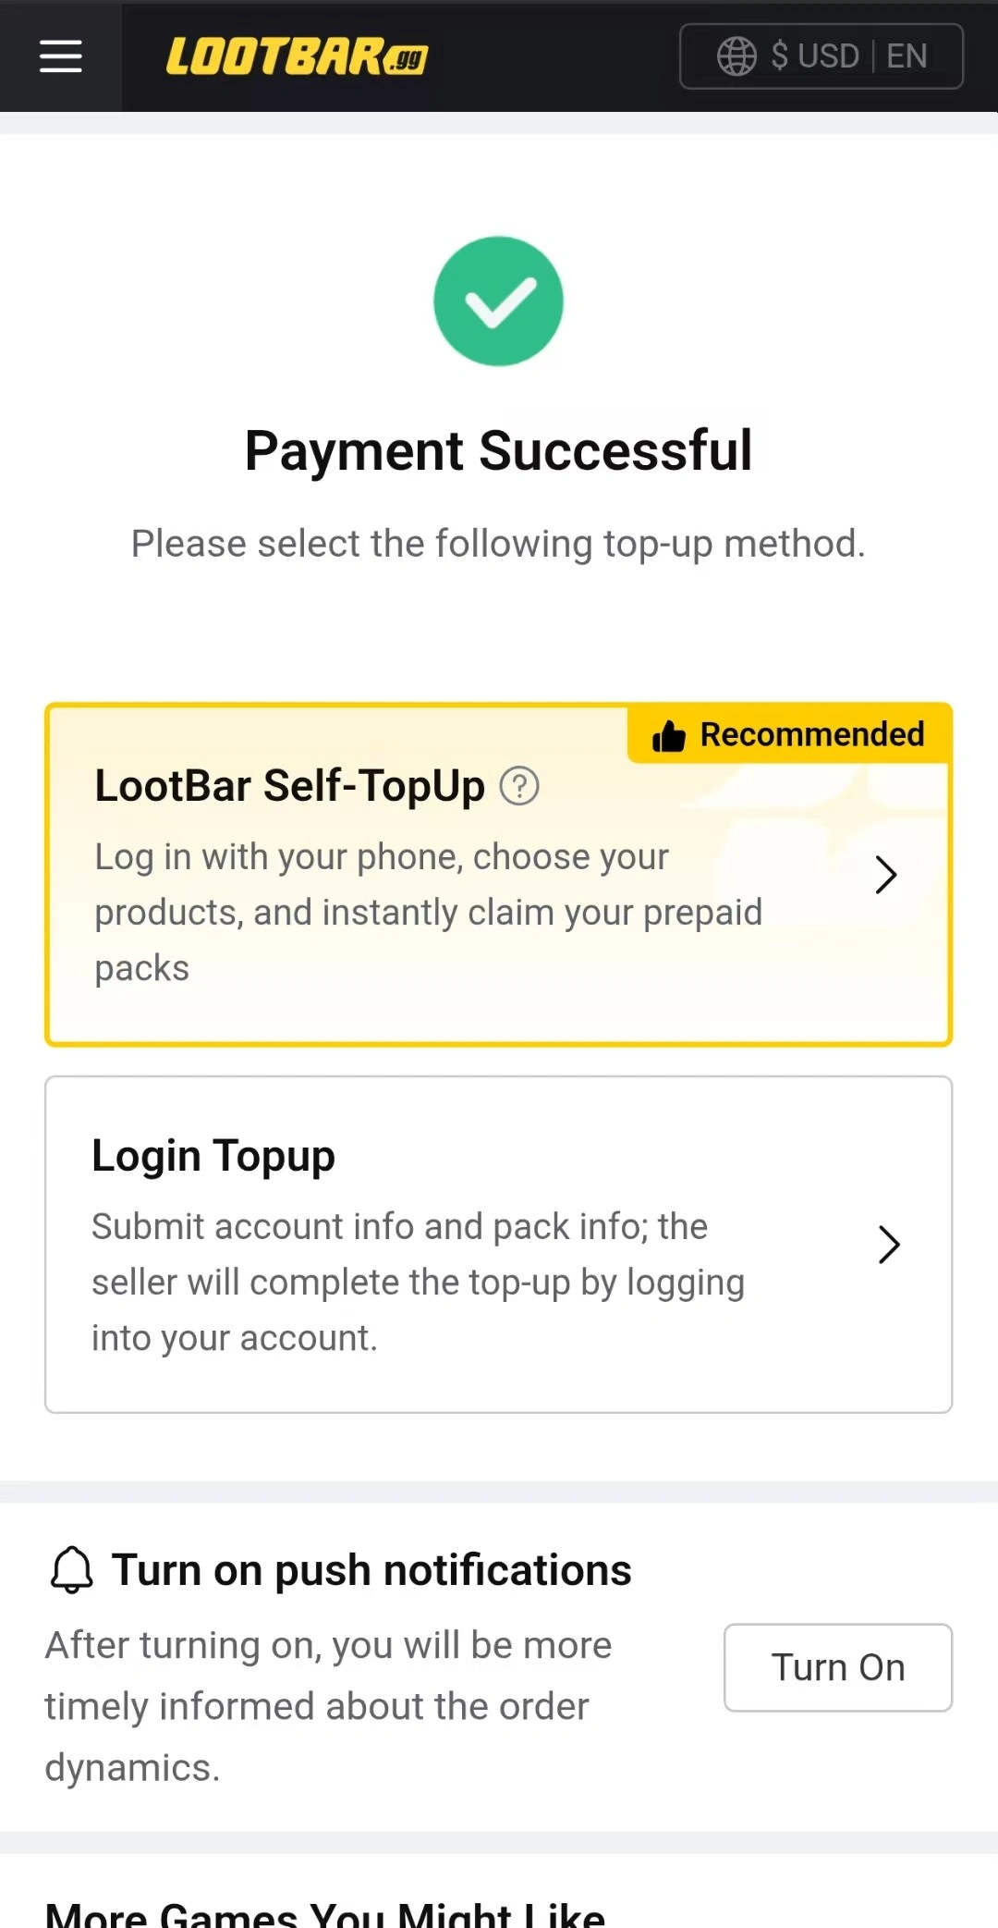The image size is (998, 1928).
Task: Click the LootBar.gg logo
Action: coord(297,56)
